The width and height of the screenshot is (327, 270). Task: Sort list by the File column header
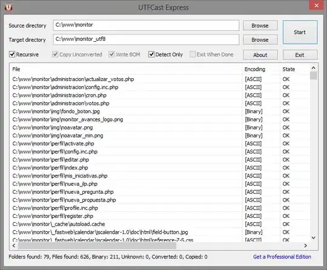coord(125,69)
